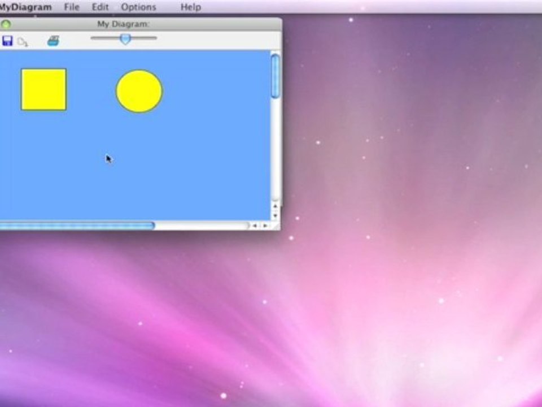Click the window resize grip corner
This screenshot has width=542, height=407.
click(276, 226)
